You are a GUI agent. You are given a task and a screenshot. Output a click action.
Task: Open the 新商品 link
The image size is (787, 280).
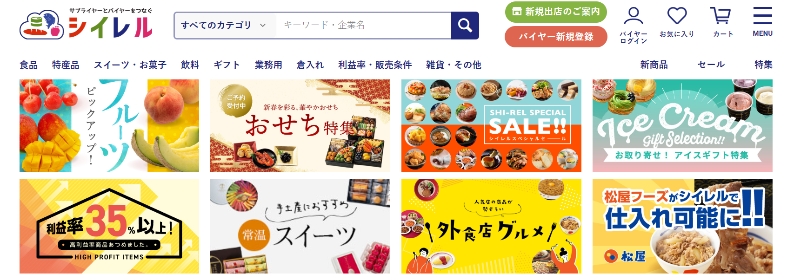pos(654,65)
